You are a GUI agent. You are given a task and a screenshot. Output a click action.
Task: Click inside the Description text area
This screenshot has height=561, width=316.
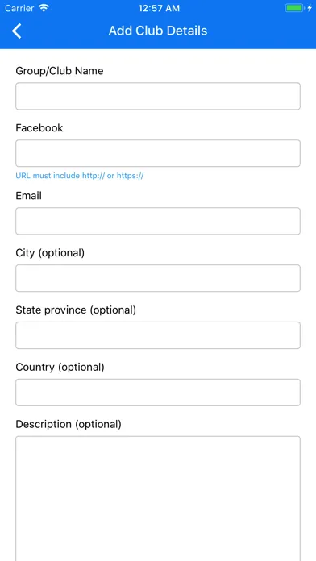click(x=158, y=498)
